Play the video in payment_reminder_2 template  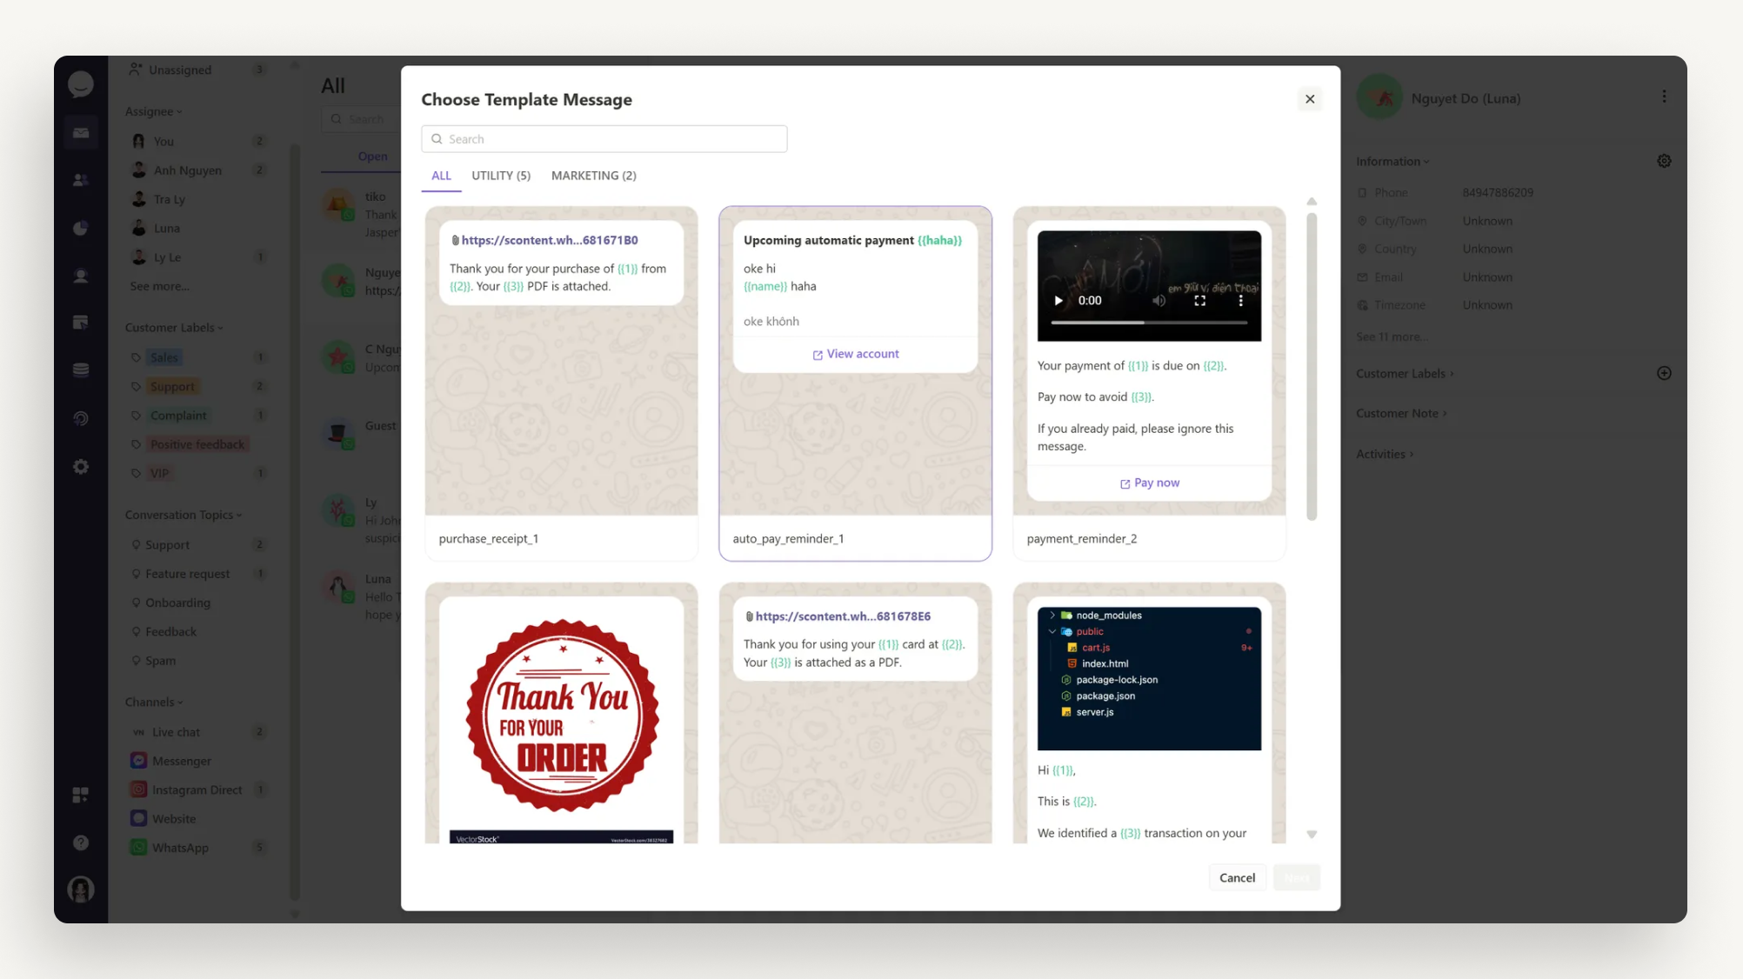click(x=1058, y=301)
